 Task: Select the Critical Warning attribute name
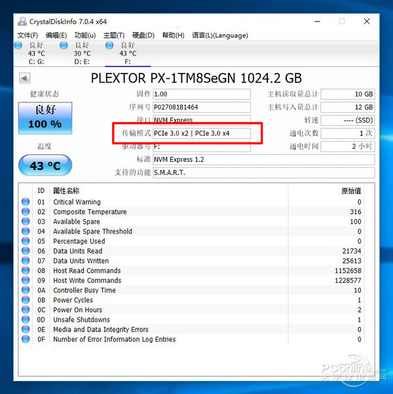click(77, 202)
